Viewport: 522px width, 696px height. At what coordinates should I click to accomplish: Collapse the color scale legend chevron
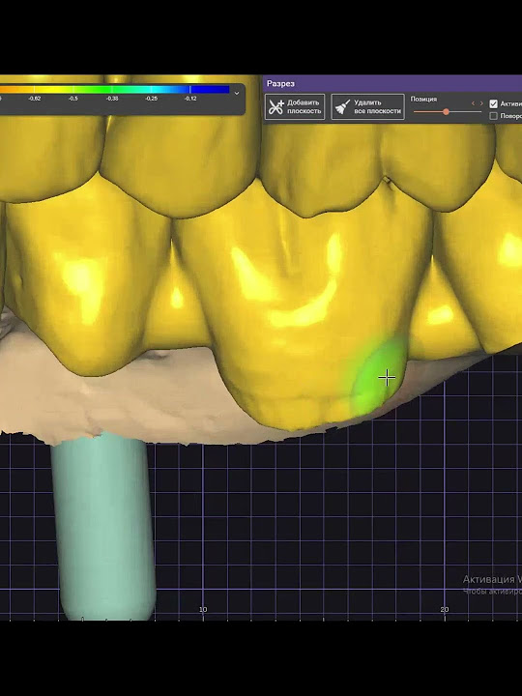point(237,93)
